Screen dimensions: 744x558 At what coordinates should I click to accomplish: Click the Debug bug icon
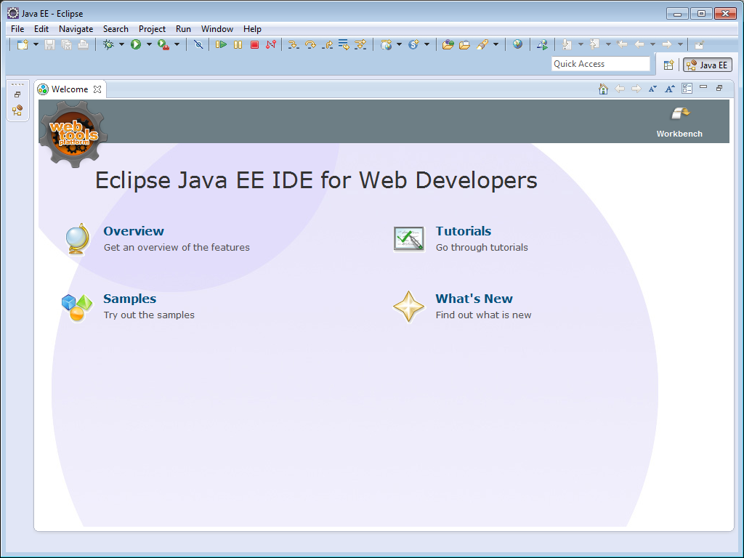click(109, 44)
